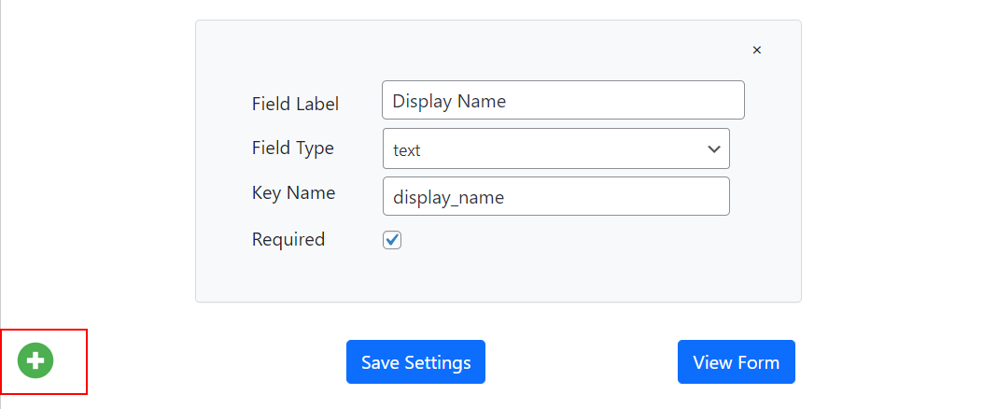The width and height of the screenshot is (983, 409).
Task: Uncheck the Required checkbox
Action: [392, 240]
